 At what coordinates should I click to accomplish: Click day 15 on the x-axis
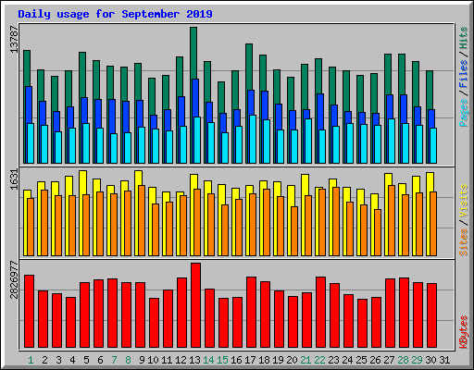(x=222, y=360)
